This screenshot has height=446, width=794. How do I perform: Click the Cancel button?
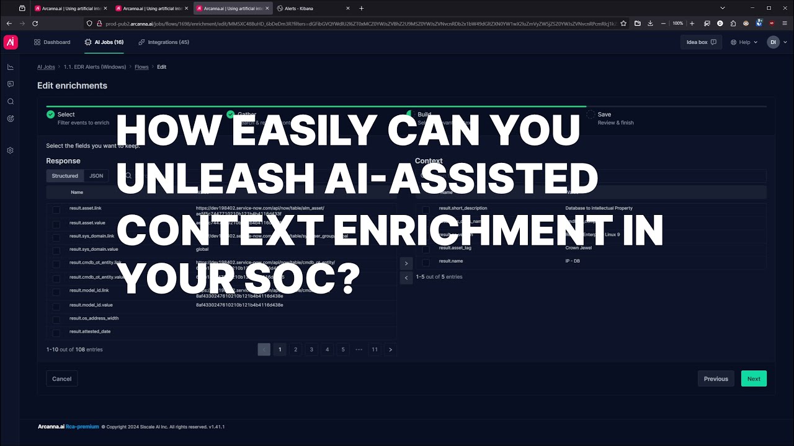pyautogui.click(x=62, y=378)
